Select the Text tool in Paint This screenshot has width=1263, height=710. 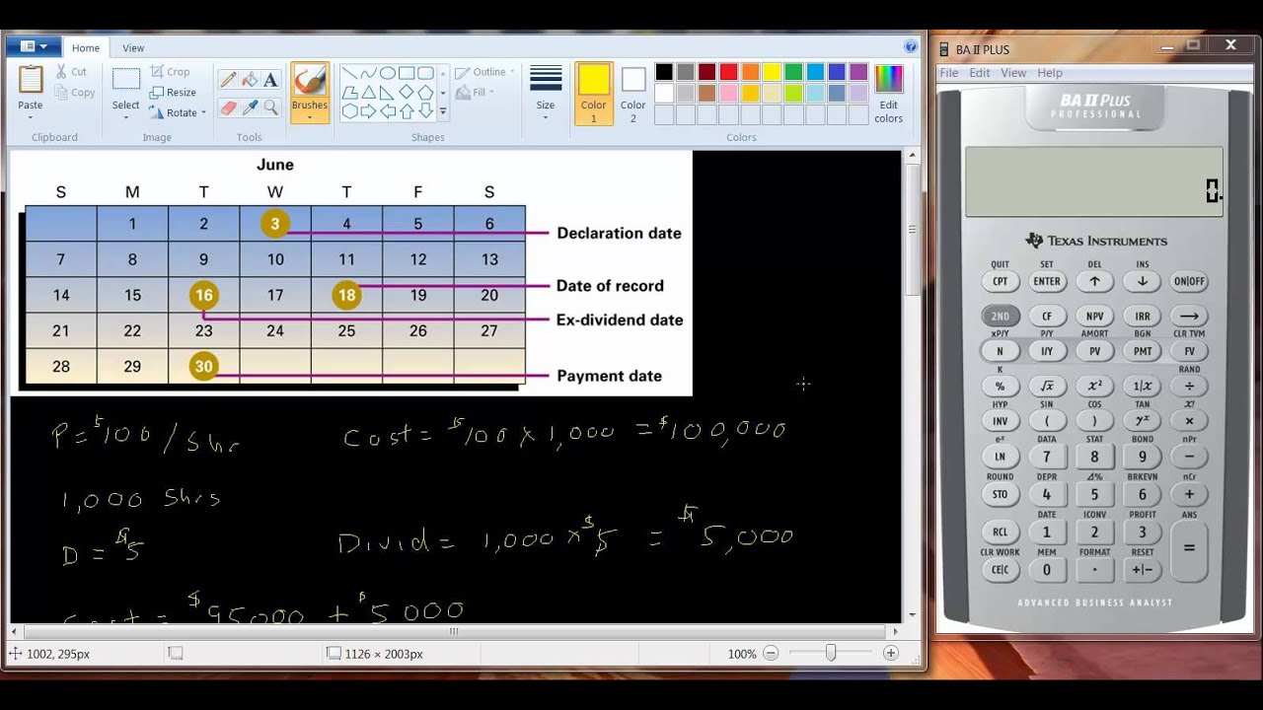[x=270, y=80]
